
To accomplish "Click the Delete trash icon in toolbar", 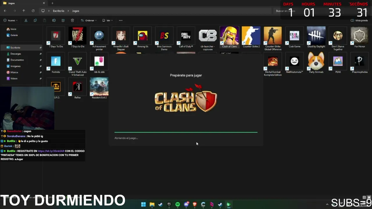I will [72, 20].
